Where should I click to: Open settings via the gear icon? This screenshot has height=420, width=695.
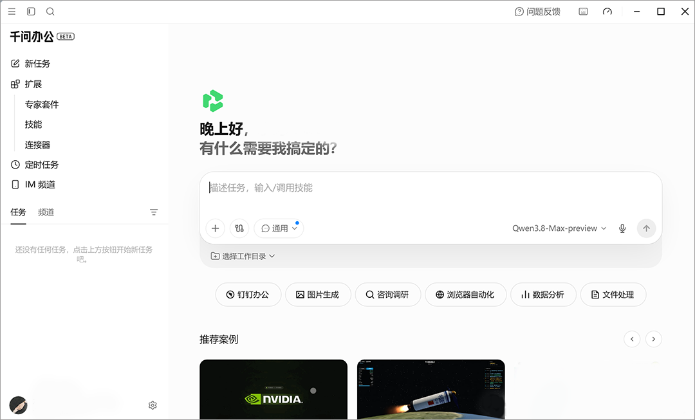click(153, 405)
